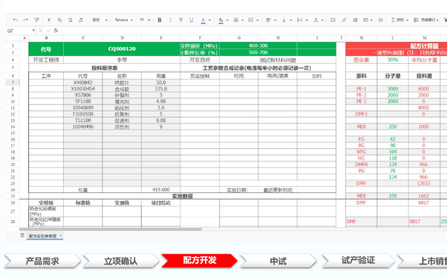
Task: Click the insert image icon
Action: pyautogui.click(x=333, y=20)
